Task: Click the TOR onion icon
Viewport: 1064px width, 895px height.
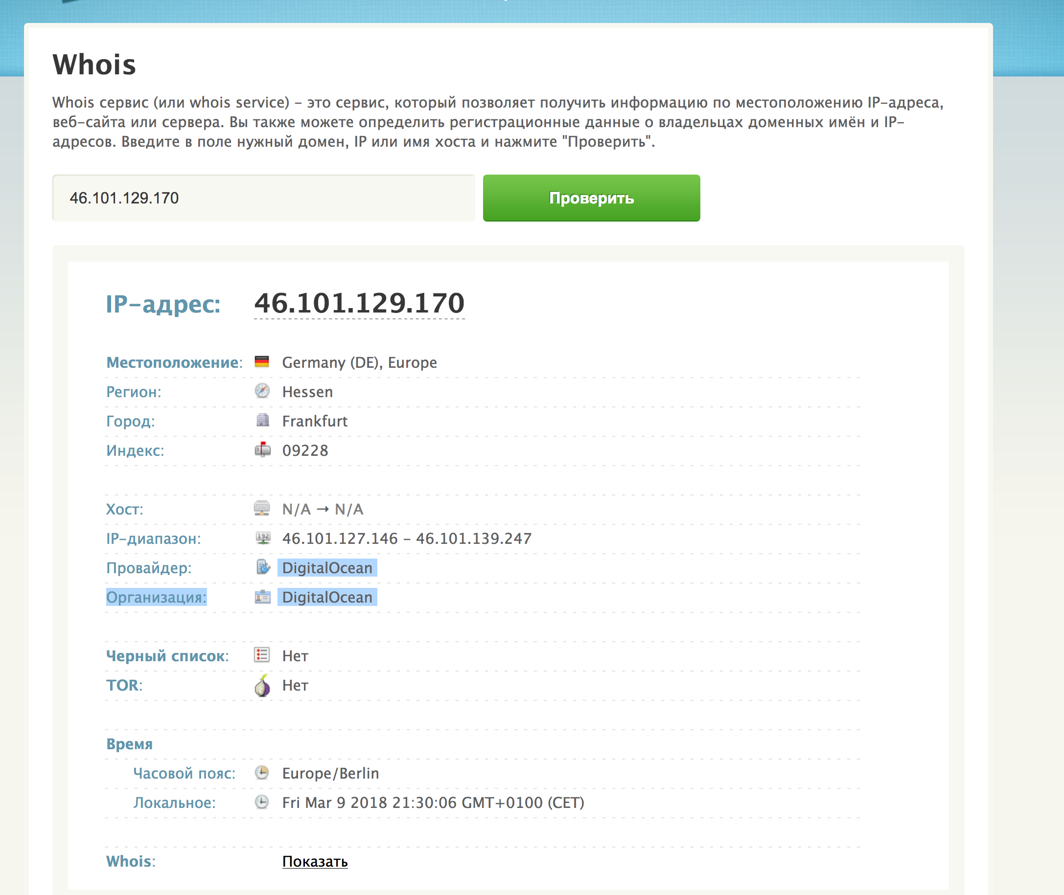Action: click(262, 686)
